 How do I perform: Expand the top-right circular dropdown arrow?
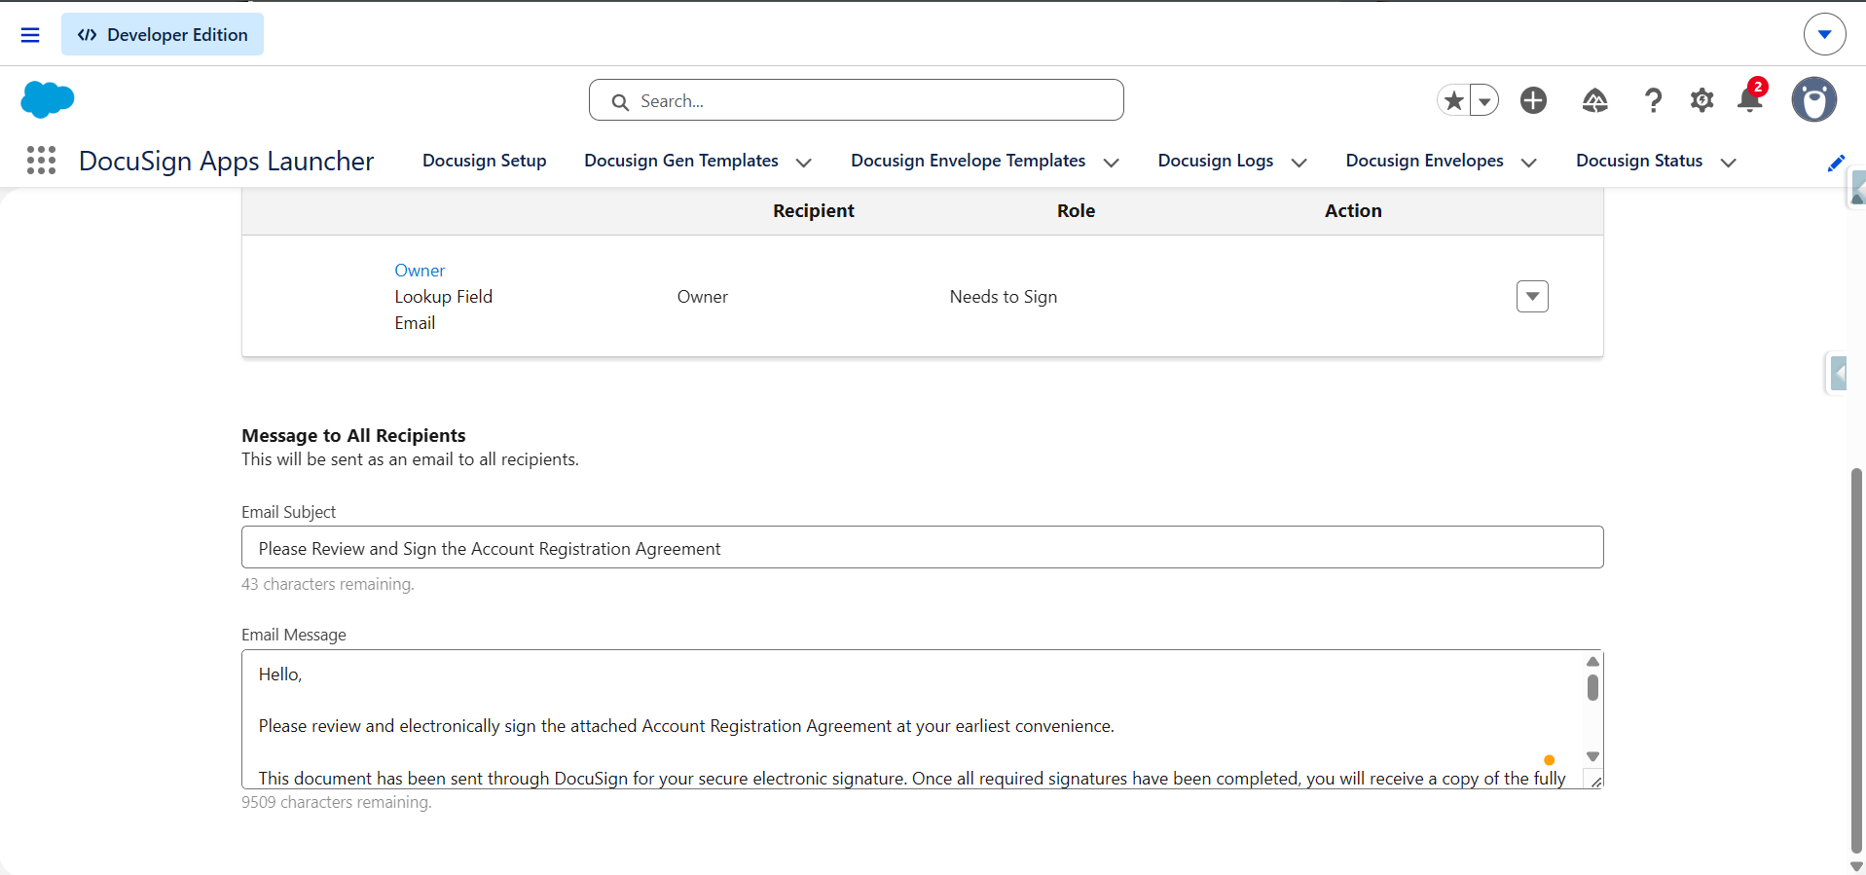click(x=1824, y=35)
